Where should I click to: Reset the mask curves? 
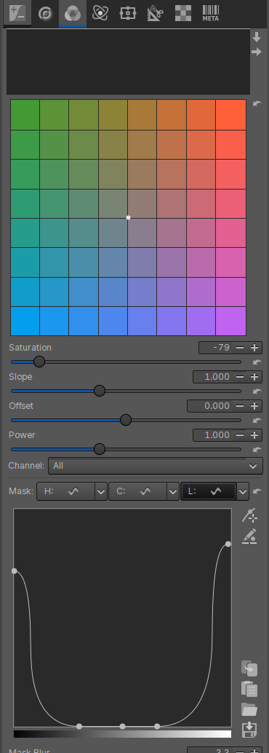click(257, 491)
